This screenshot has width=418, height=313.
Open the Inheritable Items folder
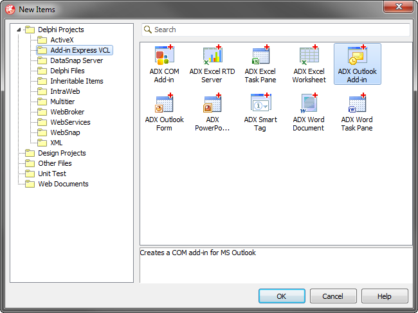click(70, 81)
